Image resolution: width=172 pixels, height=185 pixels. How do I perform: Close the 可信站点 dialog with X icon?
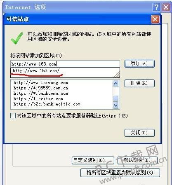point(155,19)
